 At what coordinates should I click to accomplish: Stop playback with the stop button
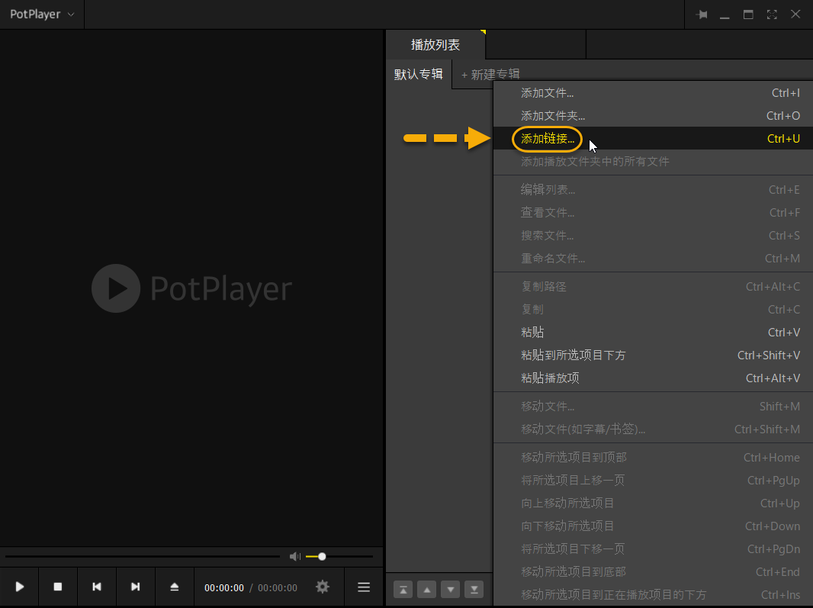pyautogui.click(x=57, y=587)
